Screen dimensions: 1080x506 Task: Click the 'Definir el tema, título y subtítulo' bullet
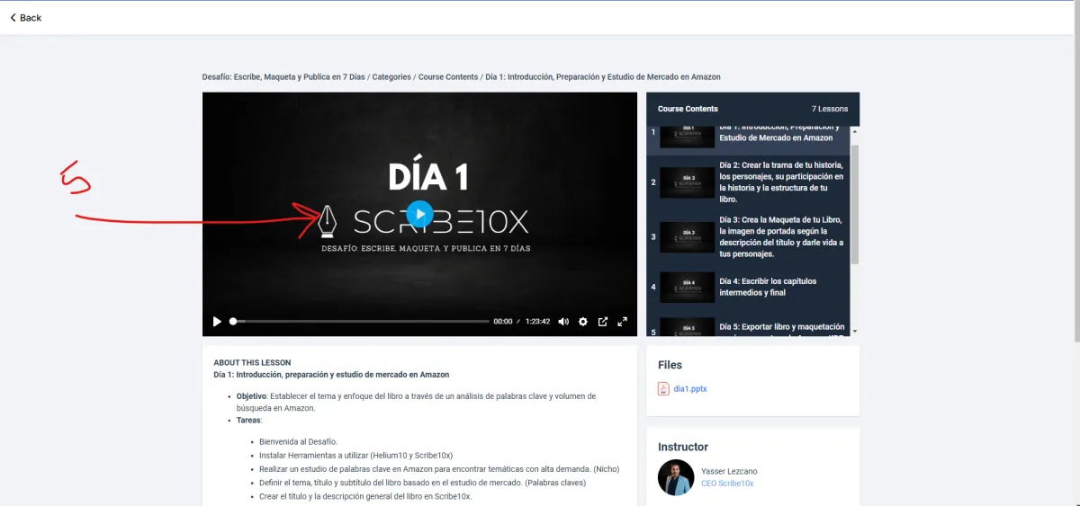pyautogui.click(x=422, y=483)
